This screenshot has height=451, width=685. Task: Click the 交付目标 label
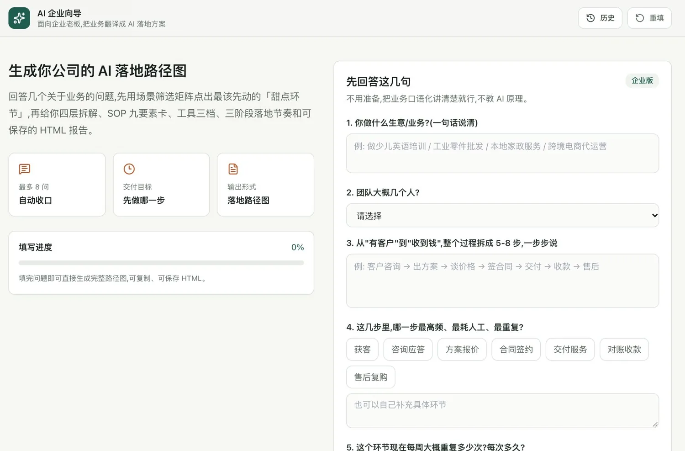137,187
